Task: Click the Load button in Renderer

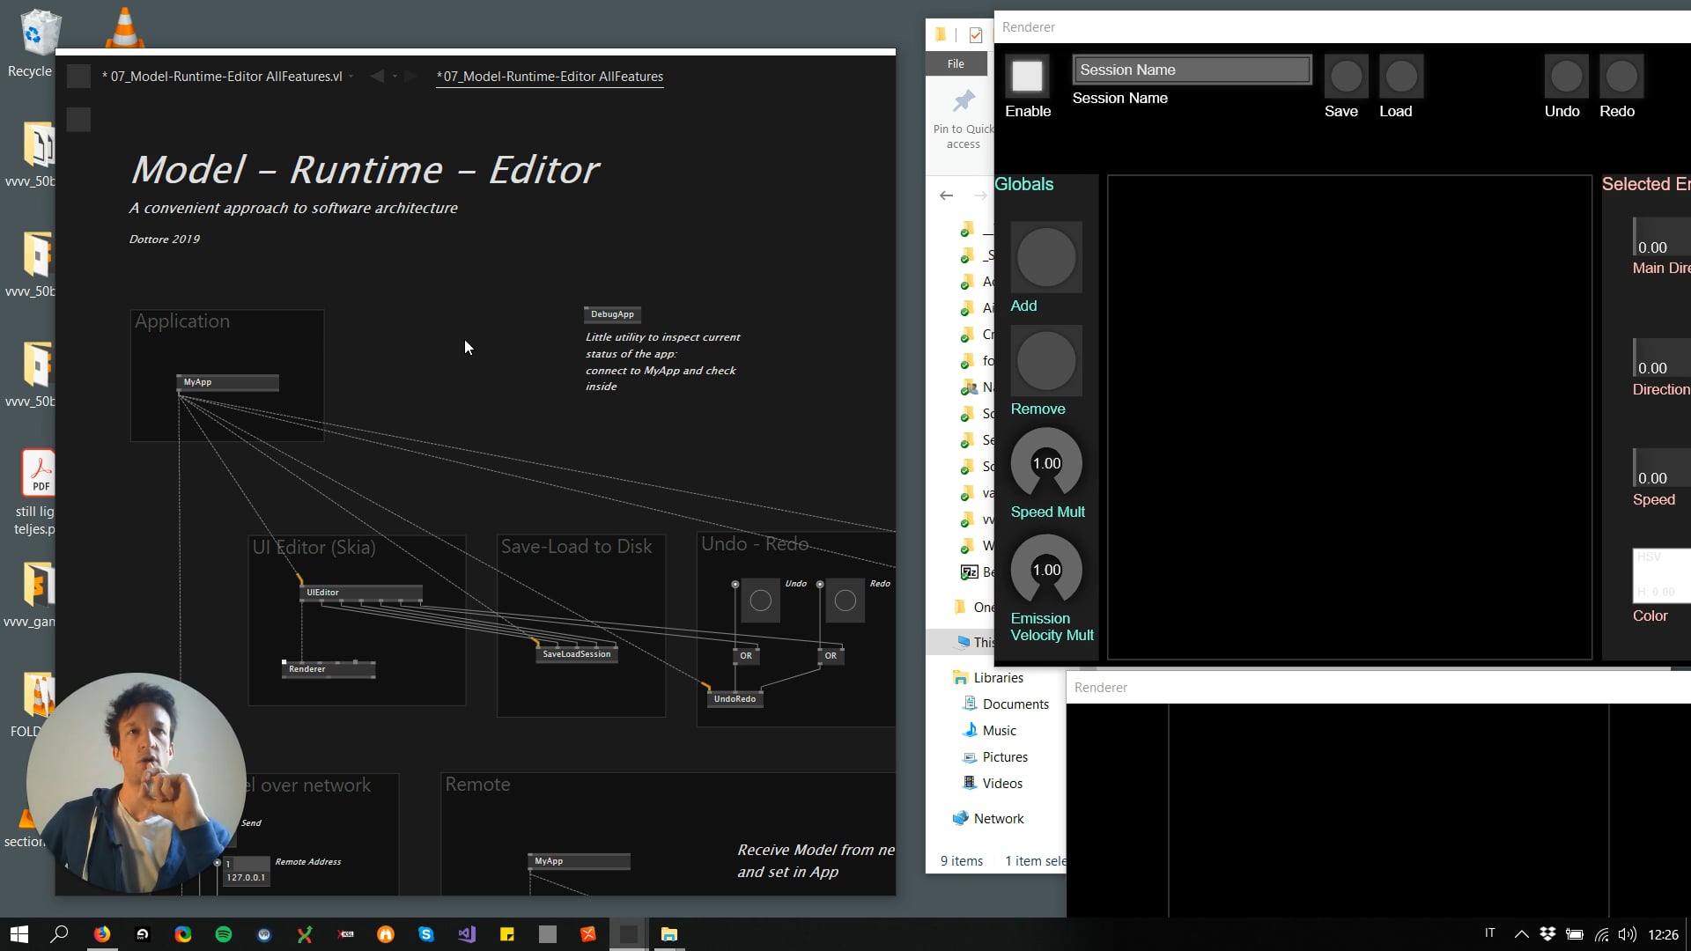Action: (1400, 77)
